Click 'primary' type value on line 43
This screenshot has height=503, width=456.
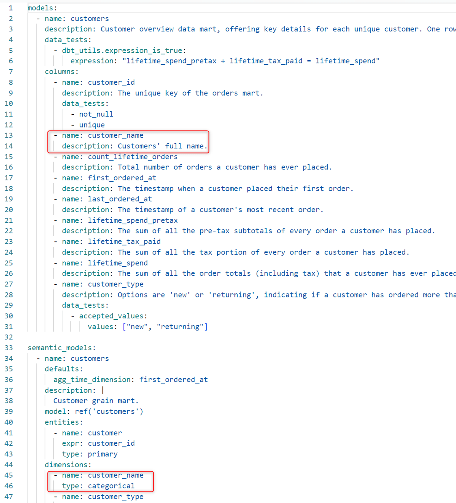click(103, 454)
